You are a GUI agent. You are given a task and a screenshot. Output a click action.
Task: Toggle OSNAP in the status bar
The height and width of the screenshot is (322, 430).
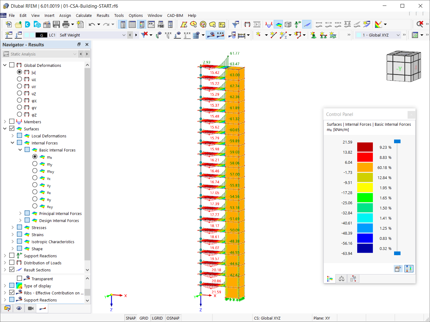tap(173, 318)
